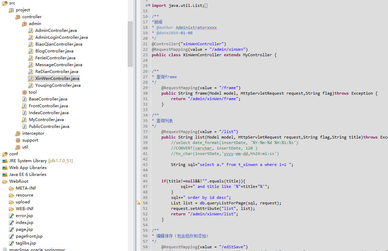
Task: Click the YouqingController.java file icon
Action: click(x=31, y=85)
